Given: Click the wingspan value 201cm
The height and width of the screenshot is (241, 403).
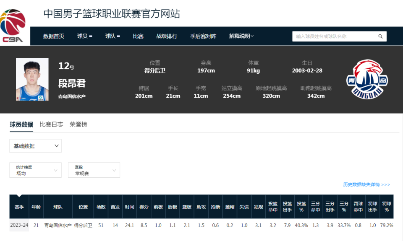Looking at the screenshot, I should coord(144,96).
